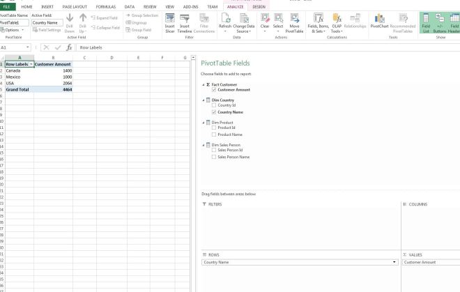Expand the PivotTable Options dropdown
460x292 pixels.
coord(15,30)
